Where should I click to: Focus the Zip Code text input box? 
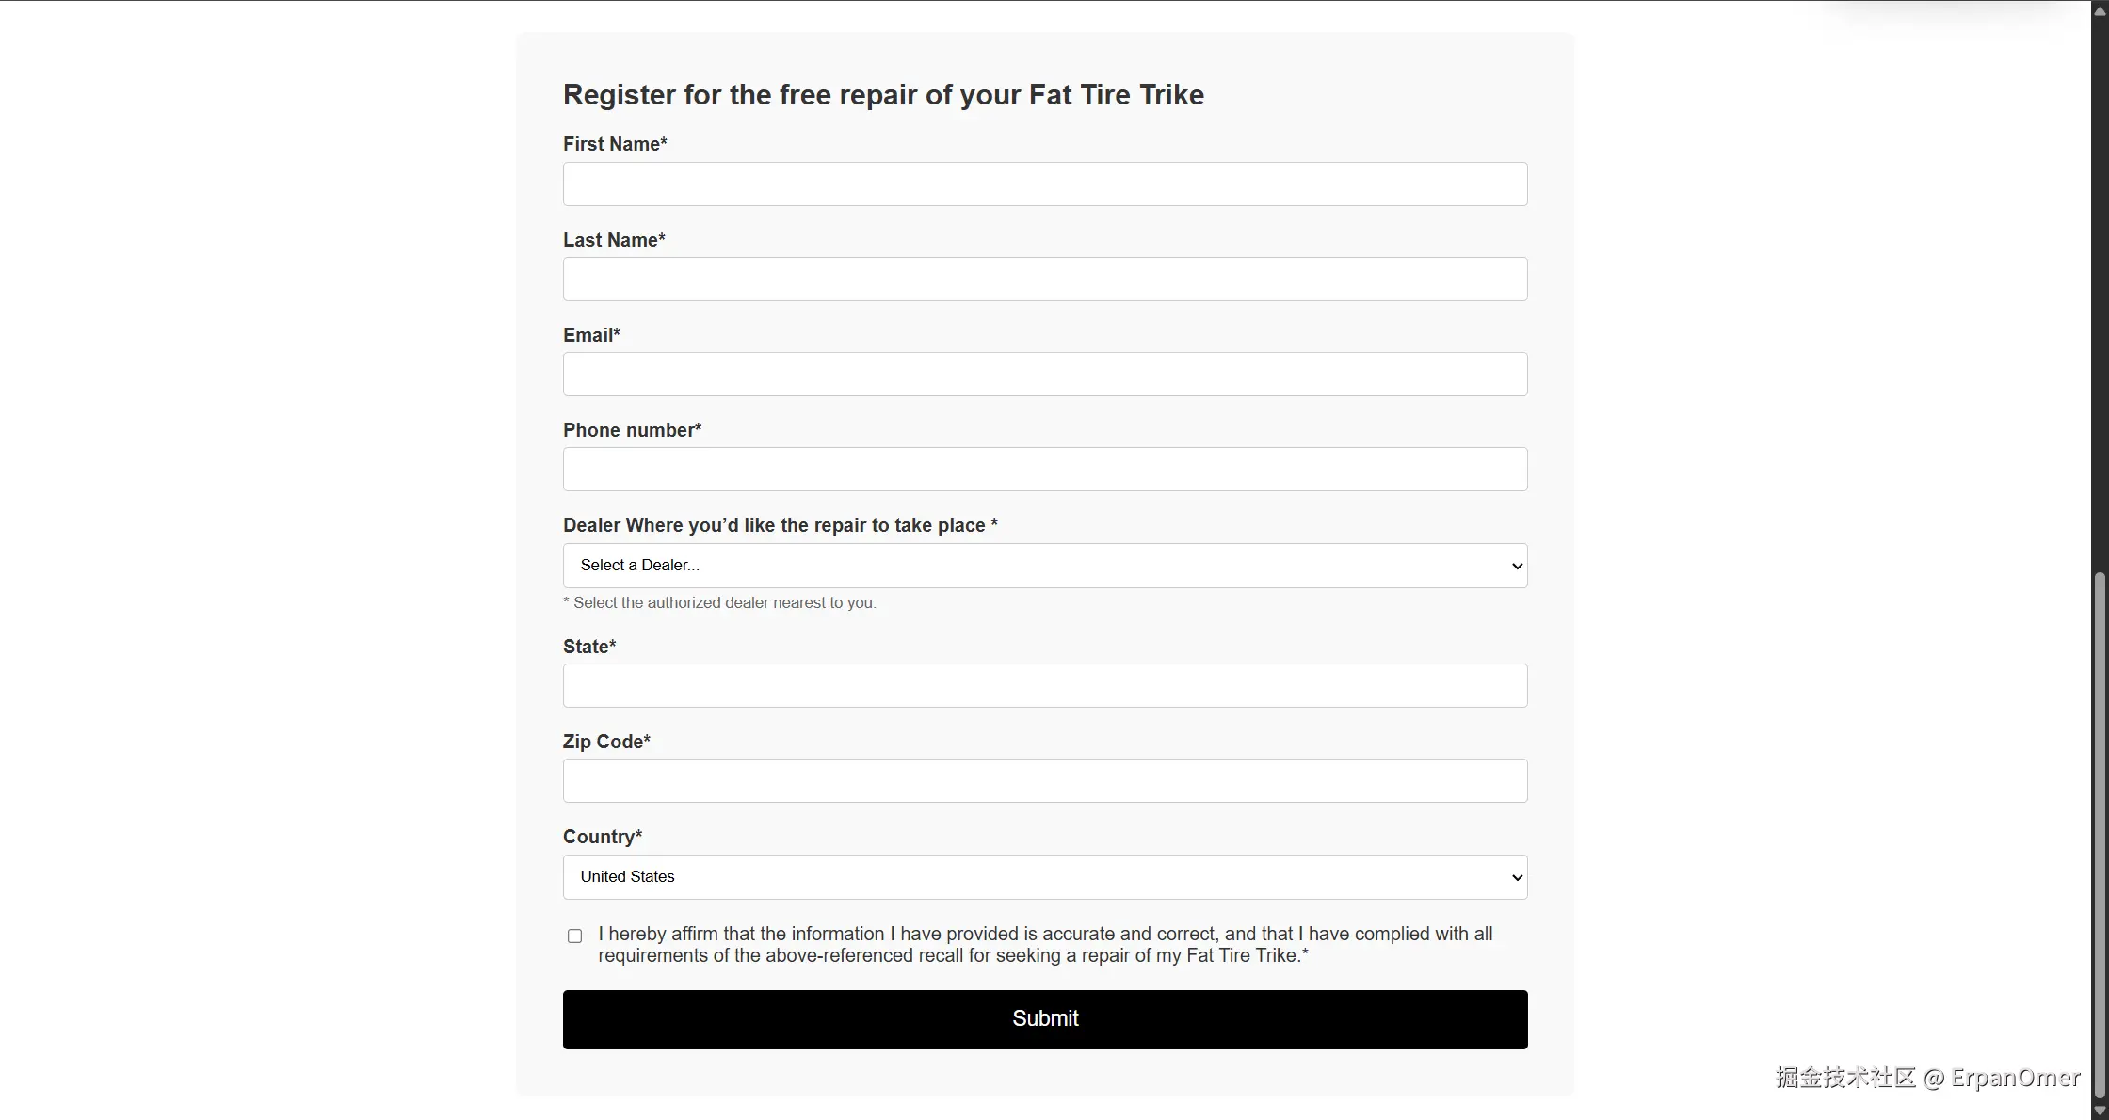coord(1045,781)
